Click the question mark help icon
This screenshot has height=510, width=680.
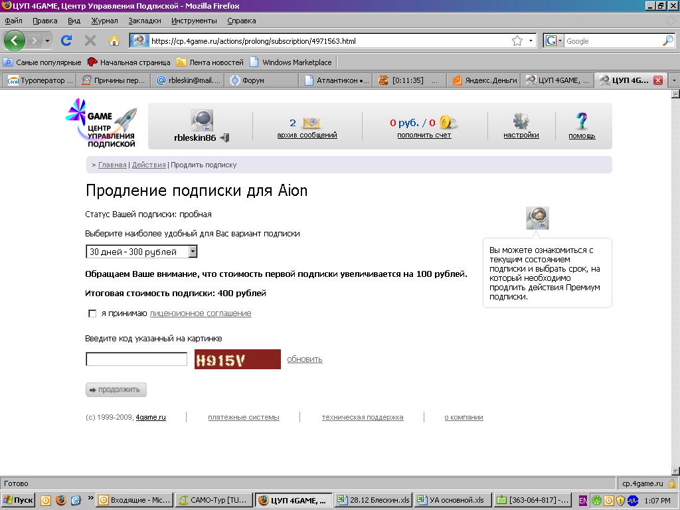pyautogui.click(x=582, y=121)
